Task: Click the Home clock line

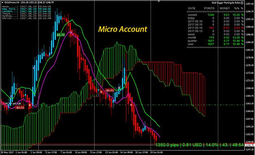Action: coord(27,6)
